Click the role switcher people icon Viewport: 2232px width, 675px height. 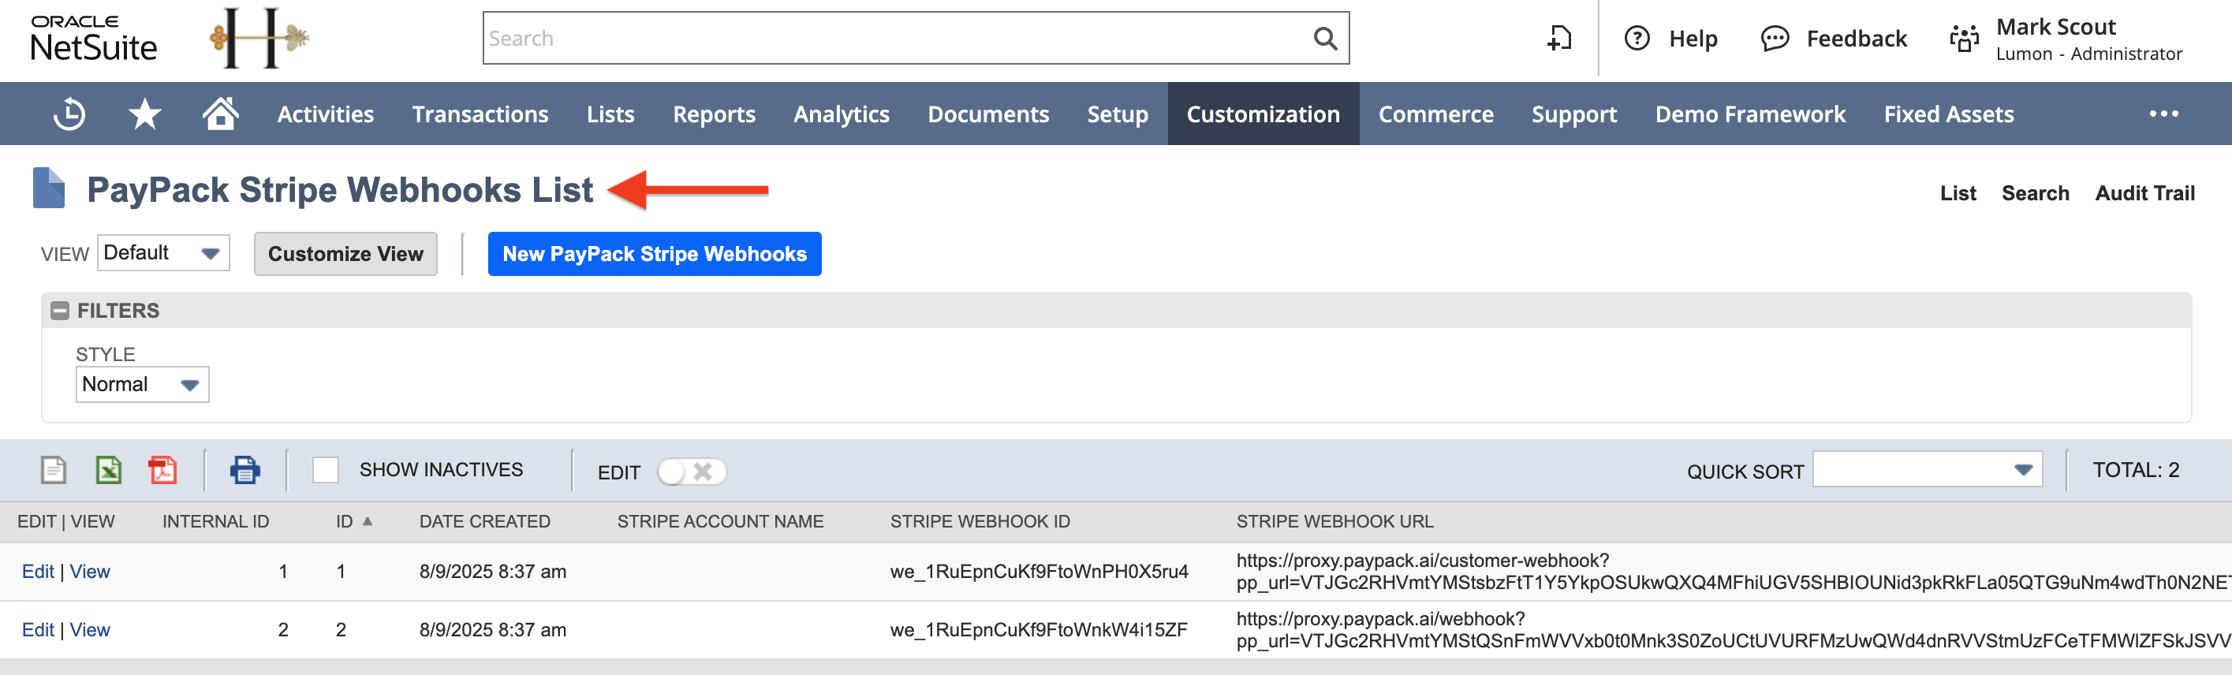[1965, 39]
